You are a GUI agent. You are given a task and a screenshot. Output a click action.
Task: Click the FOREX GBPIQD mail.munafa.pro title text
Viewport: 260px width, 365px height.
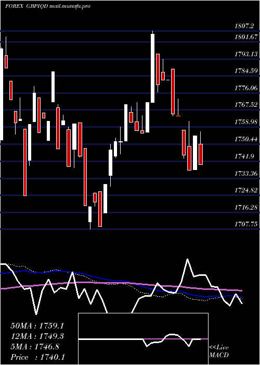(48, 6)
